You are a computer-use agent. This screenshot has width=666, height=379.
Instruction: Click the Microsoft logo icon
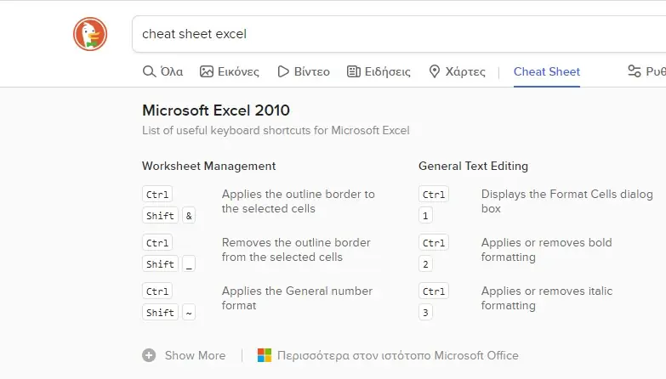pyautogui.click(x=265, y=355)
